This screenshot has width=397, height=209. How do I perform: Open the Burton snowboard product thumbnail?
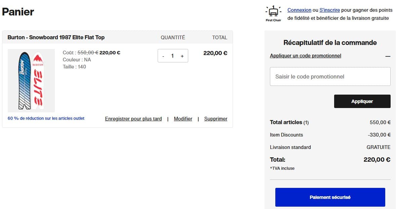tap(31, 81)
